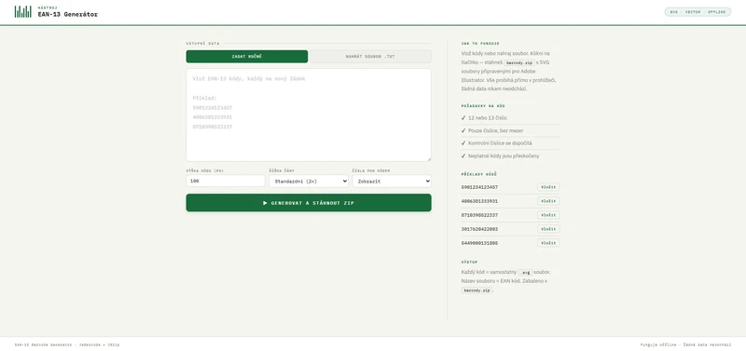Viewport: 746px width, 351px height.
Task: Click the textarea resize handle corner
Action: pos(429,158)
